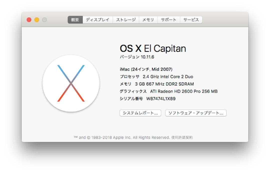Click the ATI Radeon graphics line
Screen dimensions: 270x173
169,91
